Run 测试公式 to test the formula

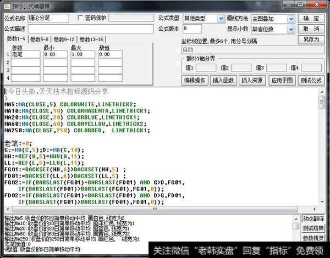[311, 80]
